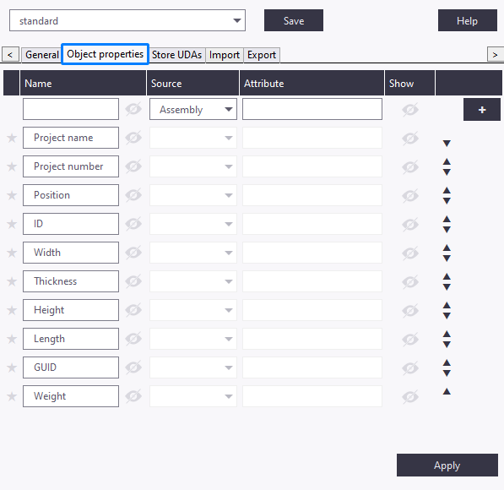Open the Store UDAs tab
Image resolution: width=504 pixels, height=490 pixels.
tap(176, 55)
